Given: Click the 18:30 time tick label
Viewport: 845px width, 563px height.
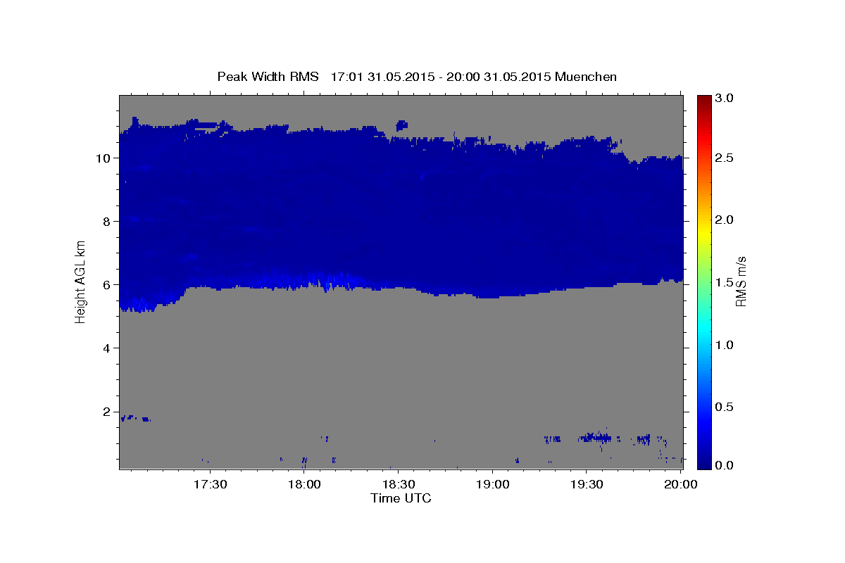Looking at the screenshot, I should [x=398, y=485].
